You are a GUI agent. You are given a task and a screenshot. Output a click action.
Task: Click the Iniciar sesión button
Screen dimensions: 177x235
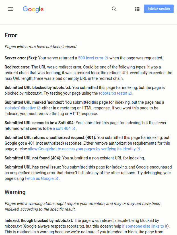[x=159, y=9]
